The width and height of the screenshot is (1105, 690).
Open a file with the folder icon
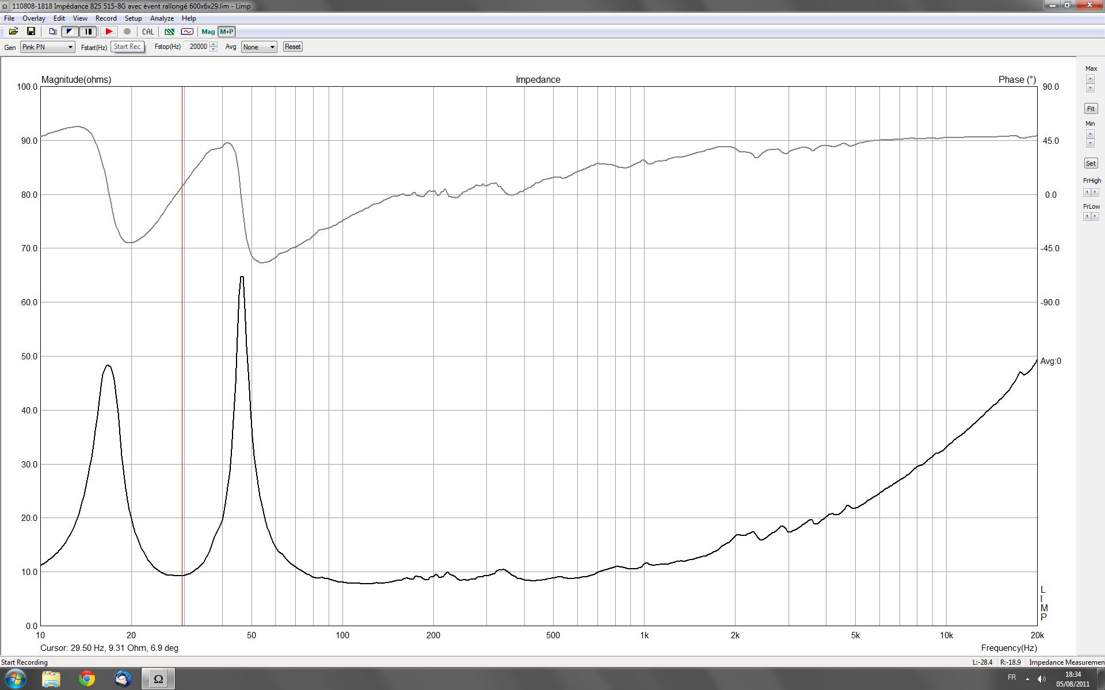click(13, 32)
